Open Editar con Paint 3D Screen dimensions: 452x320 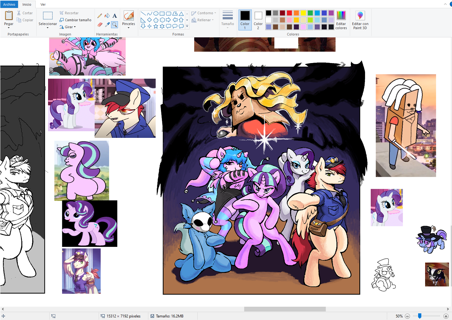click(x=360, y=20)
